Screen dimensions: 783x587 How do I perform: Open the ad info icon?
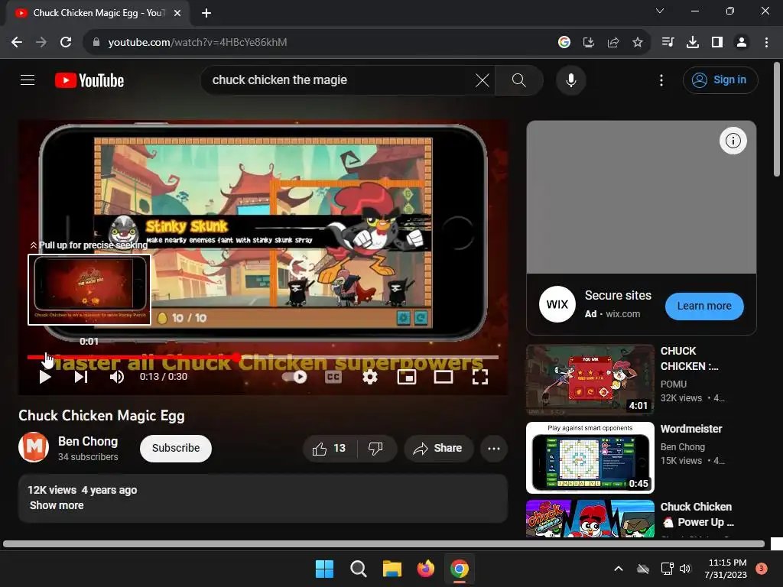point(733,141)
